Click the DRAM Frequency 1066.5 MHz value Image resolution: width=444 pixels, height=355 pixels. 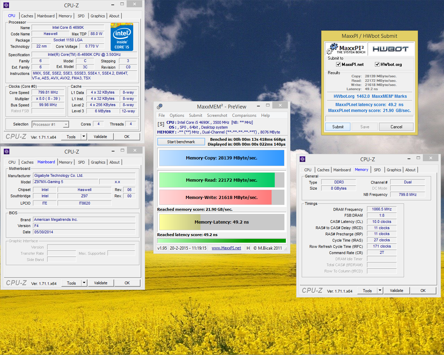pos(382,209)
